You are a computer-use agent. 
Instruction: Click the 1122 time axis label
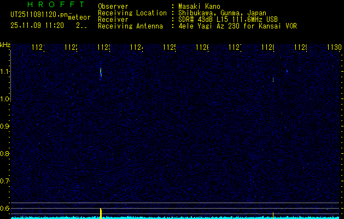72,47
